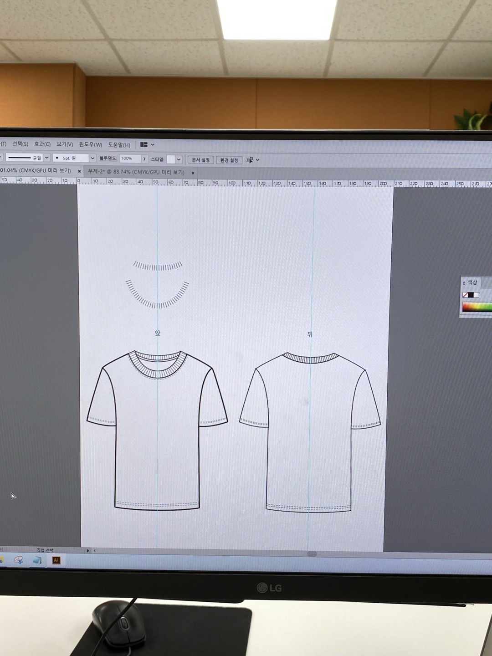Open the 5pt 원 brush dropdown
Viewport: 492px width, 656px height.
point(92,158)
